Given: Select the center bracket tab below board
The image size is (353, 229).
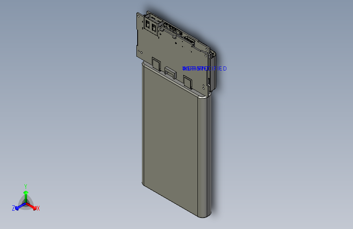Looking at the screenshot, I should [171, 73].
